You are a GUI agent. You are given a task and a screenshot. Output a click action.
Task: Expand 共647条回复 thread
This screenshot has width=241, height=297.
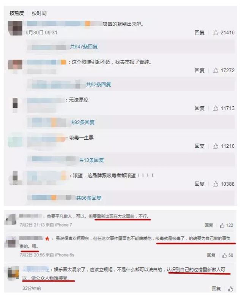(84, 47)
